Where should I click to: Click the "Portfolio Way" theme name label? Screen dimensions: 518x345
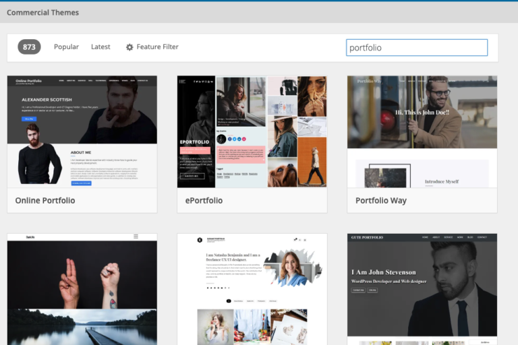click(381, 201)
